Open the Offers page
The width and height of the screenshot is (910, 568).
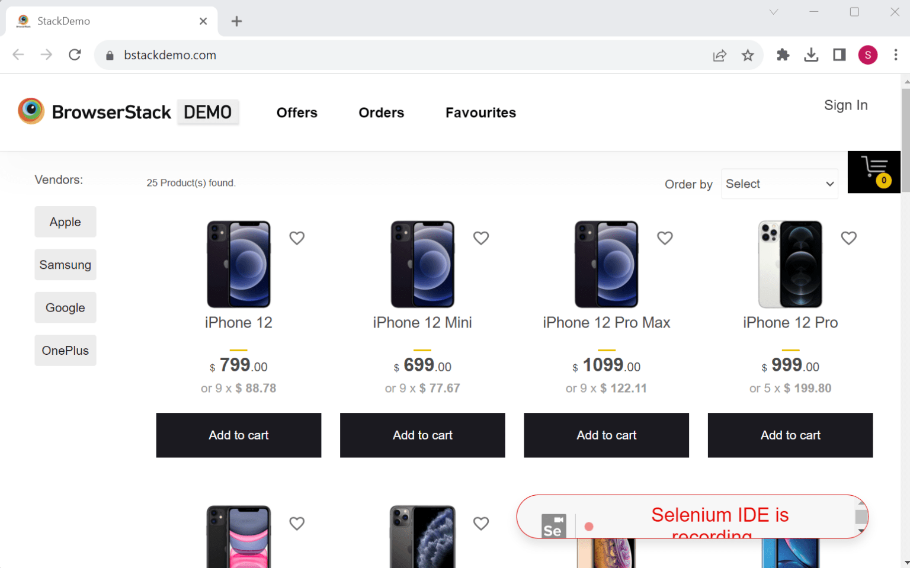pyautogui.click(x=297, y=113)
